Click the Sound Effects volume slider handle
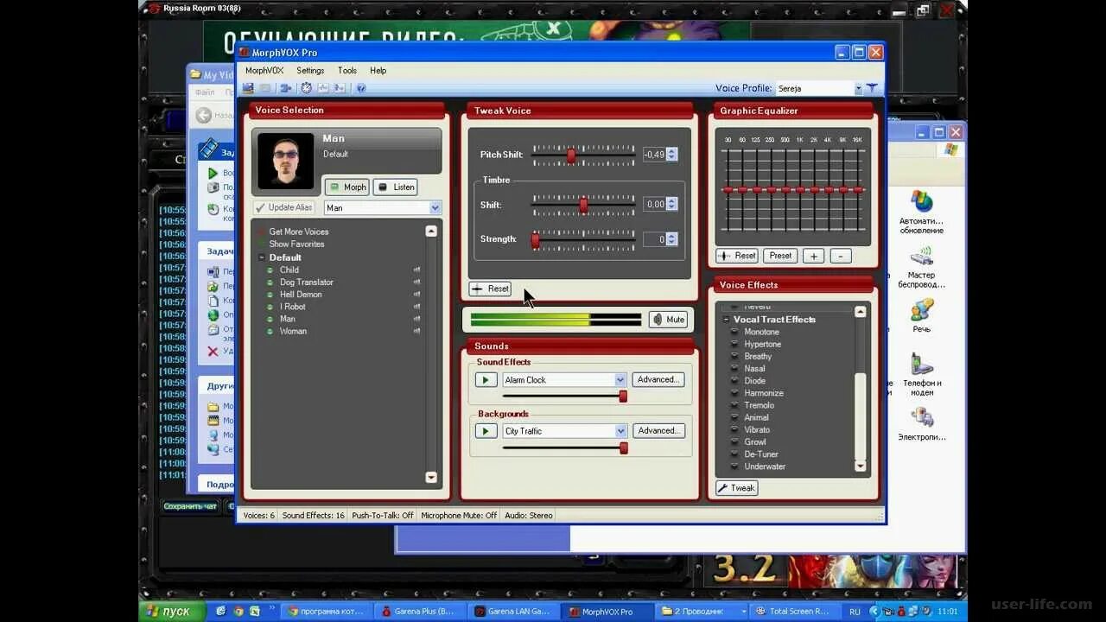This screenshot has height=622, width=1106. (623, 397)
